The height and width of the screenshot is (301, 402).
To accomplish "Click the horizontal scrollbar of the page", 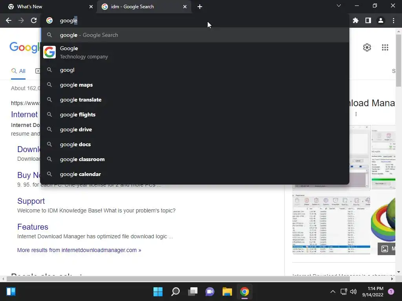I will point(178,279).
